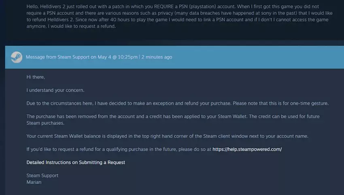Click the Steam logo icon in message header
Viewport: 344px width, 195px height.
point(16,57)
